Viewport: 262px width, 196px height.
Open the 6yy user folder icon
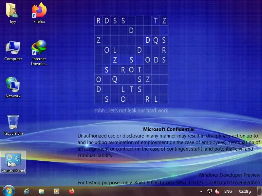point(12,13)
